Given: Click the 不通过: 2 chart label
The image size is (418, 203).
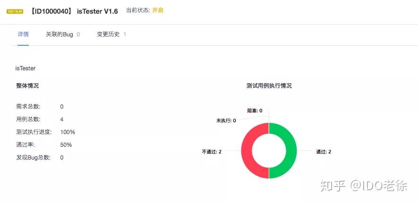Looking at the screenshot, I should coord(212,152).
